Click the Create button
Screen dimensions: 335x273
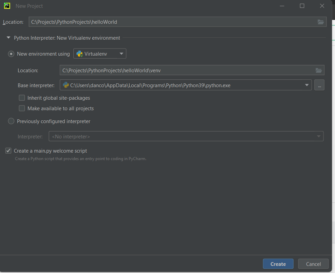[278, 264]
